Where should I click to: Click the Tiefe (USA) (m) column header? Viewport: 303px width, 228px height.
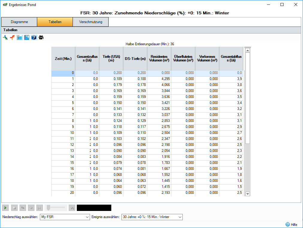tap(111, 59)
